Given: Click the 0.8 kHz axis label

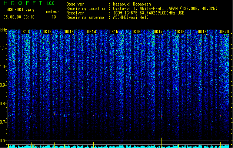Looking at the screenshot, I should pos(3,104).
